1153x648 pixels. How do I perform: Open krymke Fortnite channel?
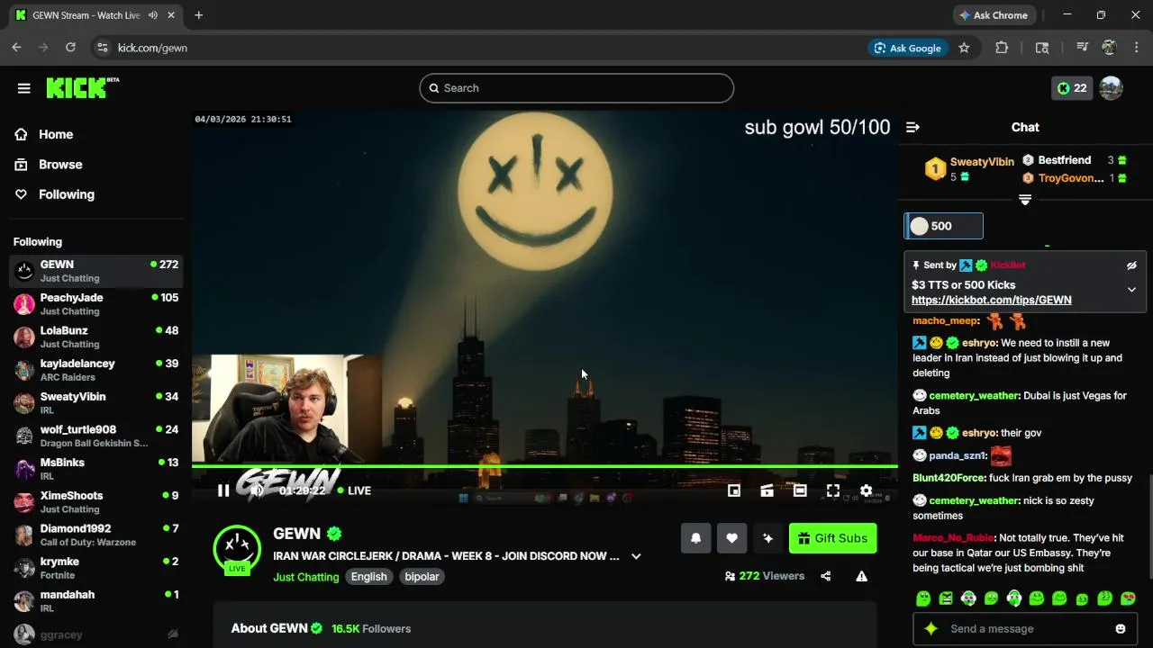point(95,568)
